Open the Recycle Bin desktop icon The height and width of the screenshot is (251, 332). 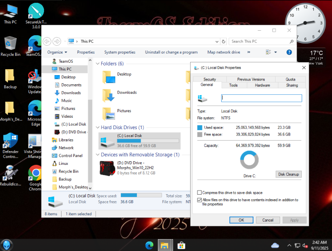11,46
